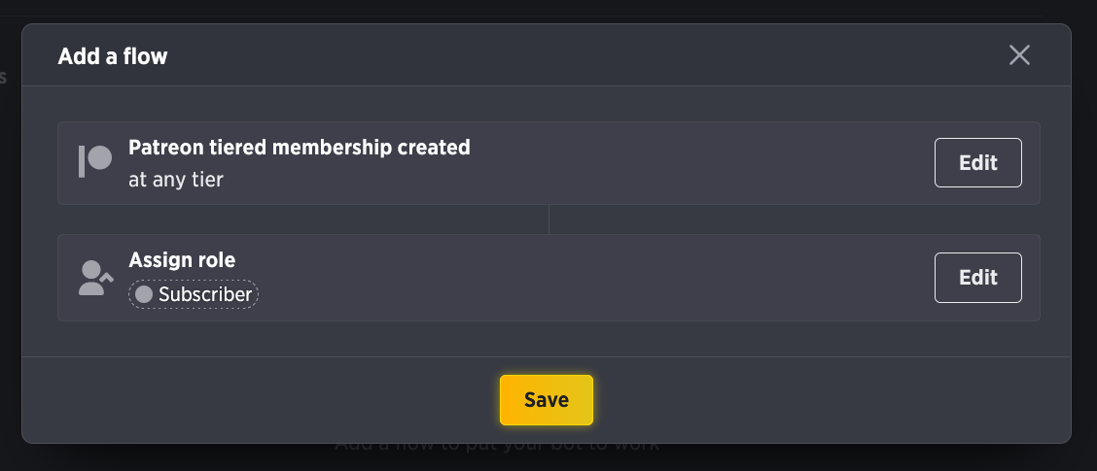This screenshot has width=1097, height=471.
Task: Close the Add a flow dialog
Action: (x=1019, y=55)
